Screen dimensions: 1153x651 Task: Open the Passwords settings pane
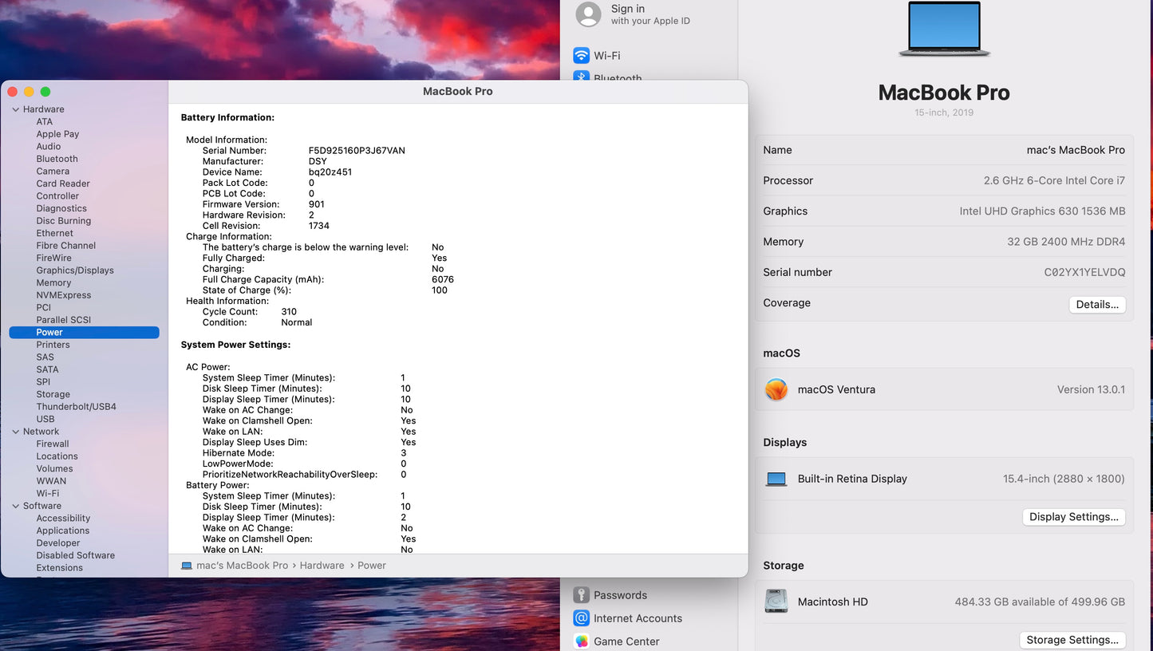pos(620,594)
